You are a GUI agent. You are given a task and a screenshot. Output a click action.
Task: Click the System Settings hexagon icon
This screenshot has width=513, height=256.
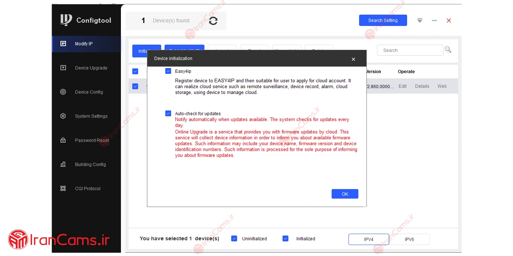tap(63, 116)
